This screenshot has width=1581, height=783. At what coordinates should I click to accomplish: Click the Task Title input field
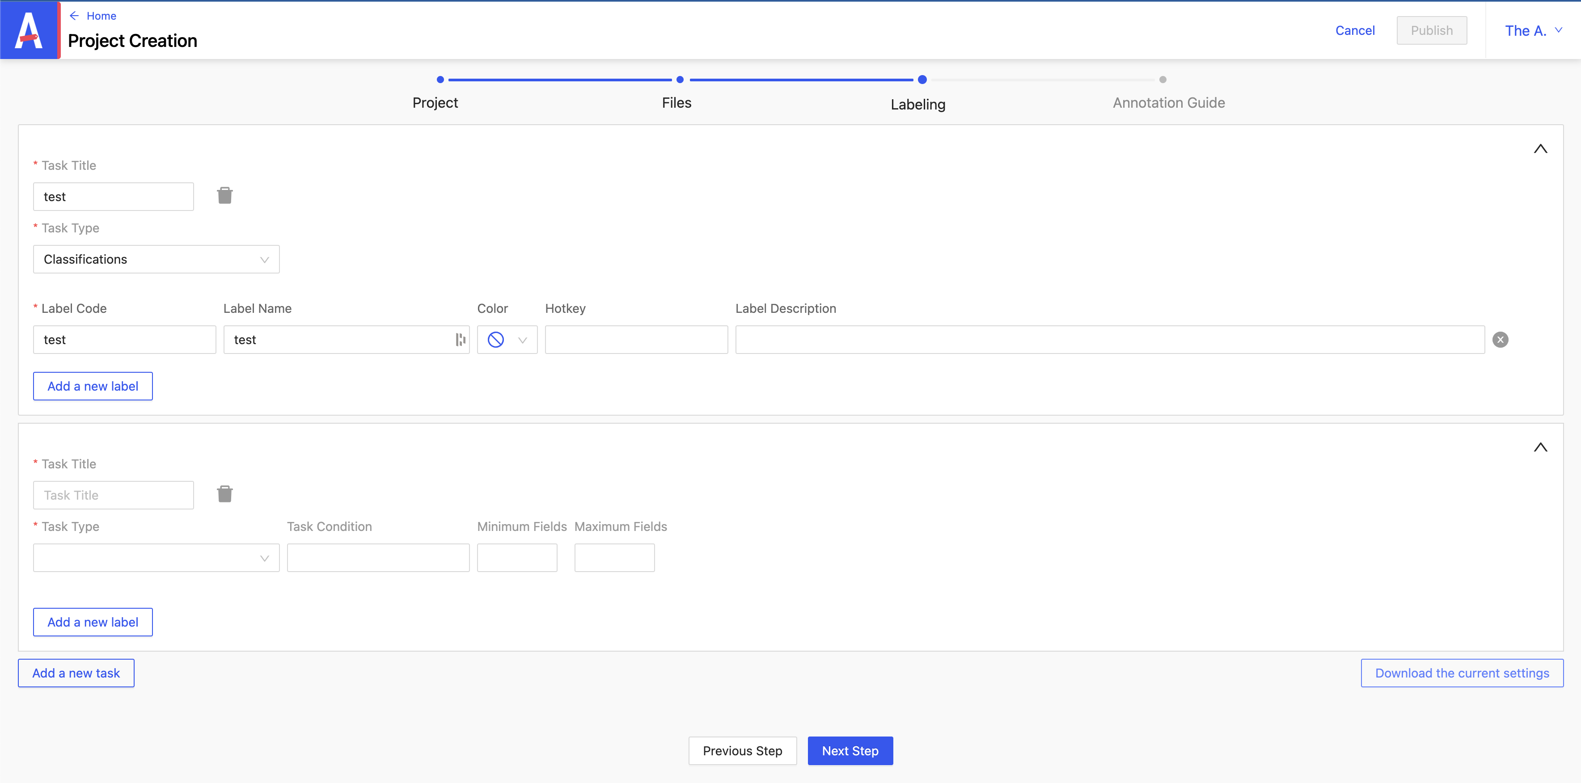click(x=113, y=495)
